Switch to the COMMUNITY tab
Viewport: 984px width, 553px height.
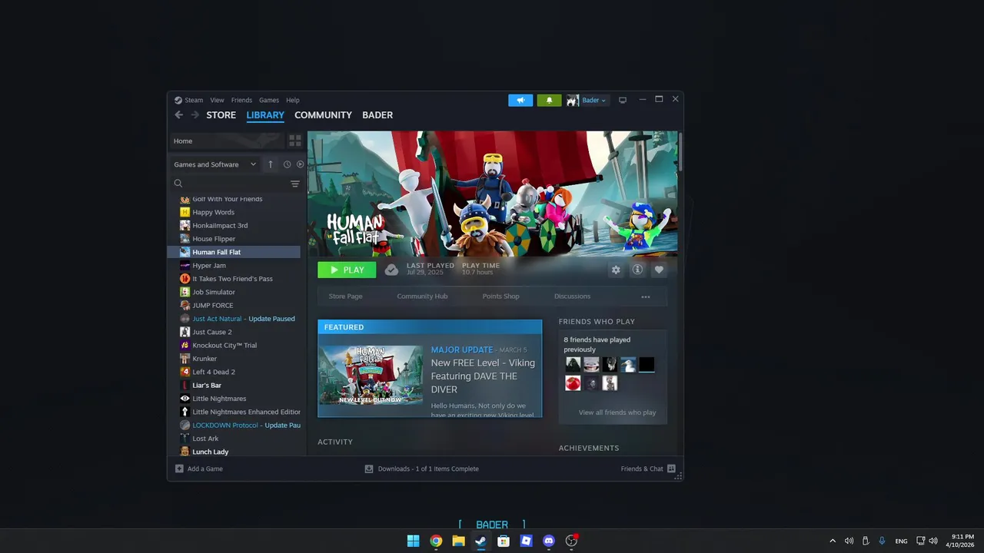(323, 115)
